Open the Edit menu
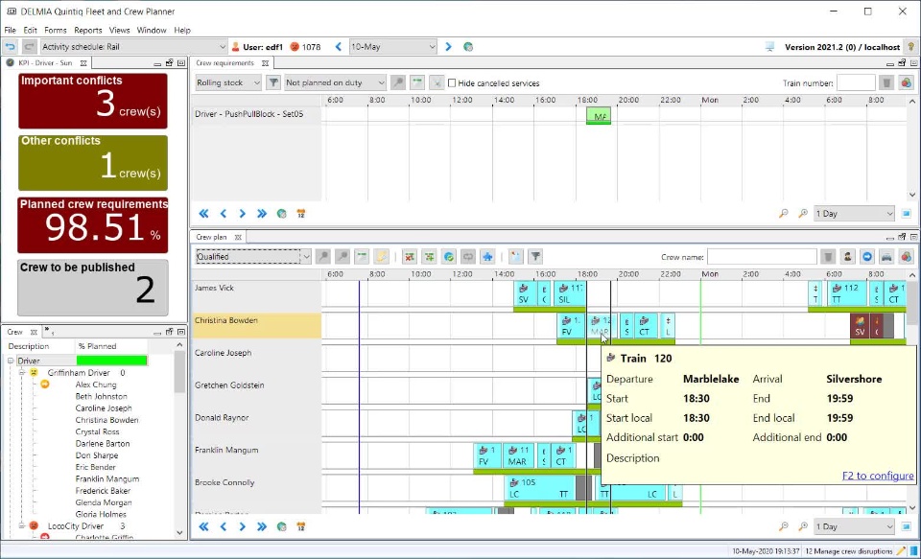This screenshot has height=559, width=921. pos(30,30)
